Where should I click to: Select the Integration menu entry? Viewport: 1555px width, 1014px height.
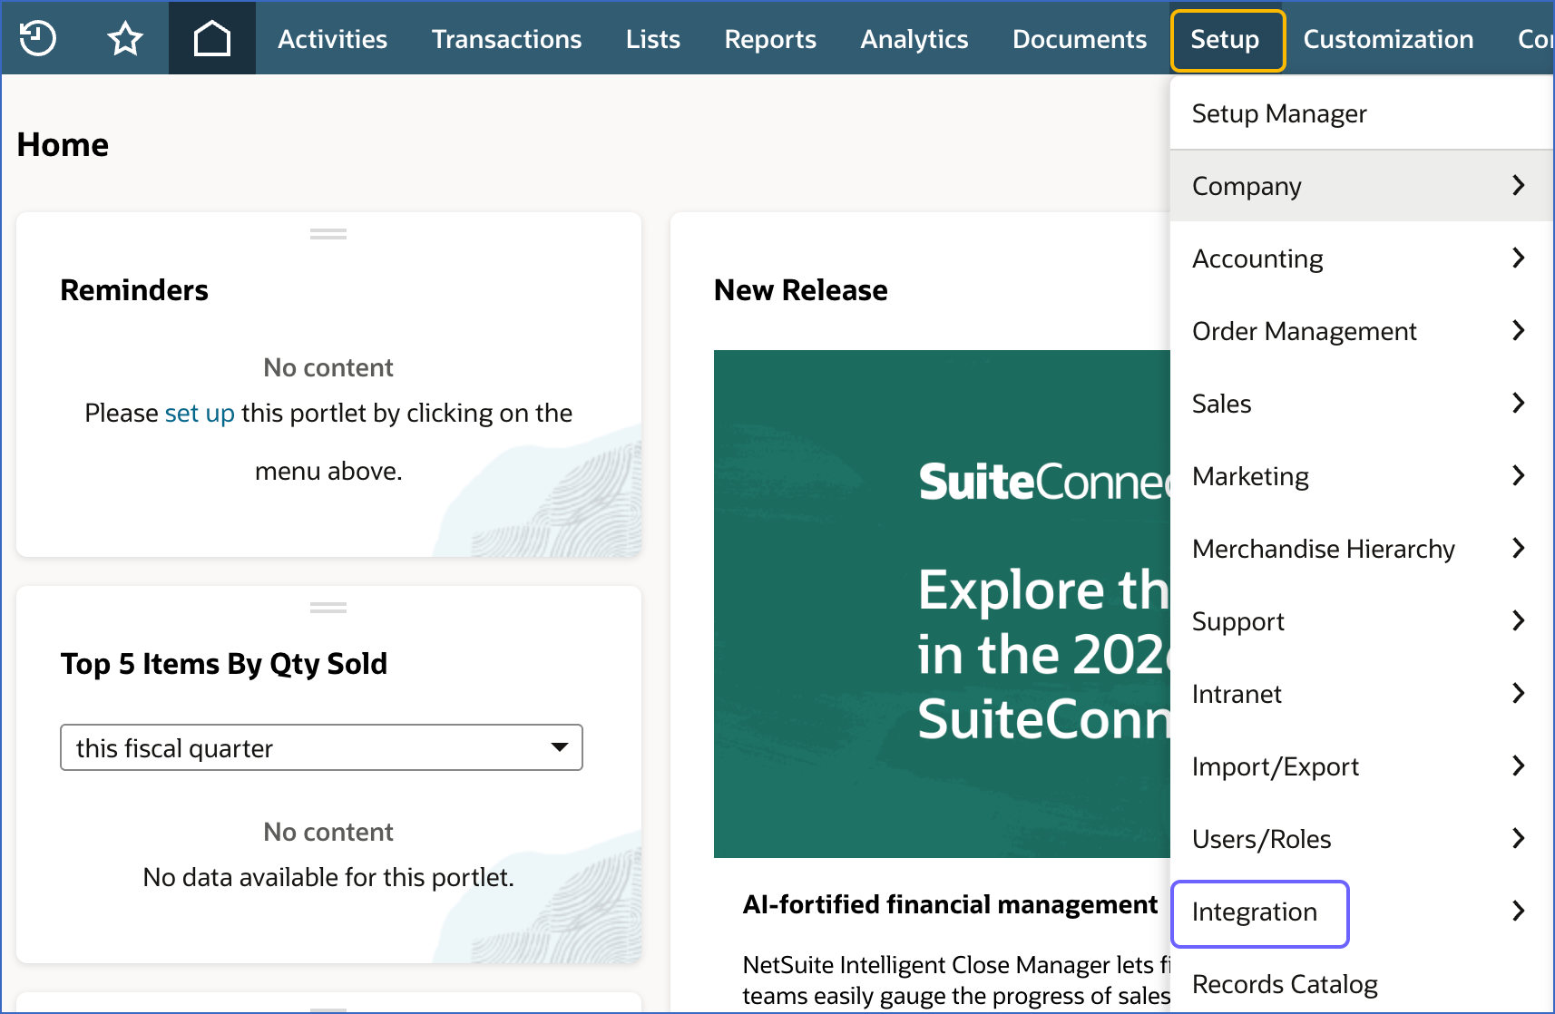1362,912
